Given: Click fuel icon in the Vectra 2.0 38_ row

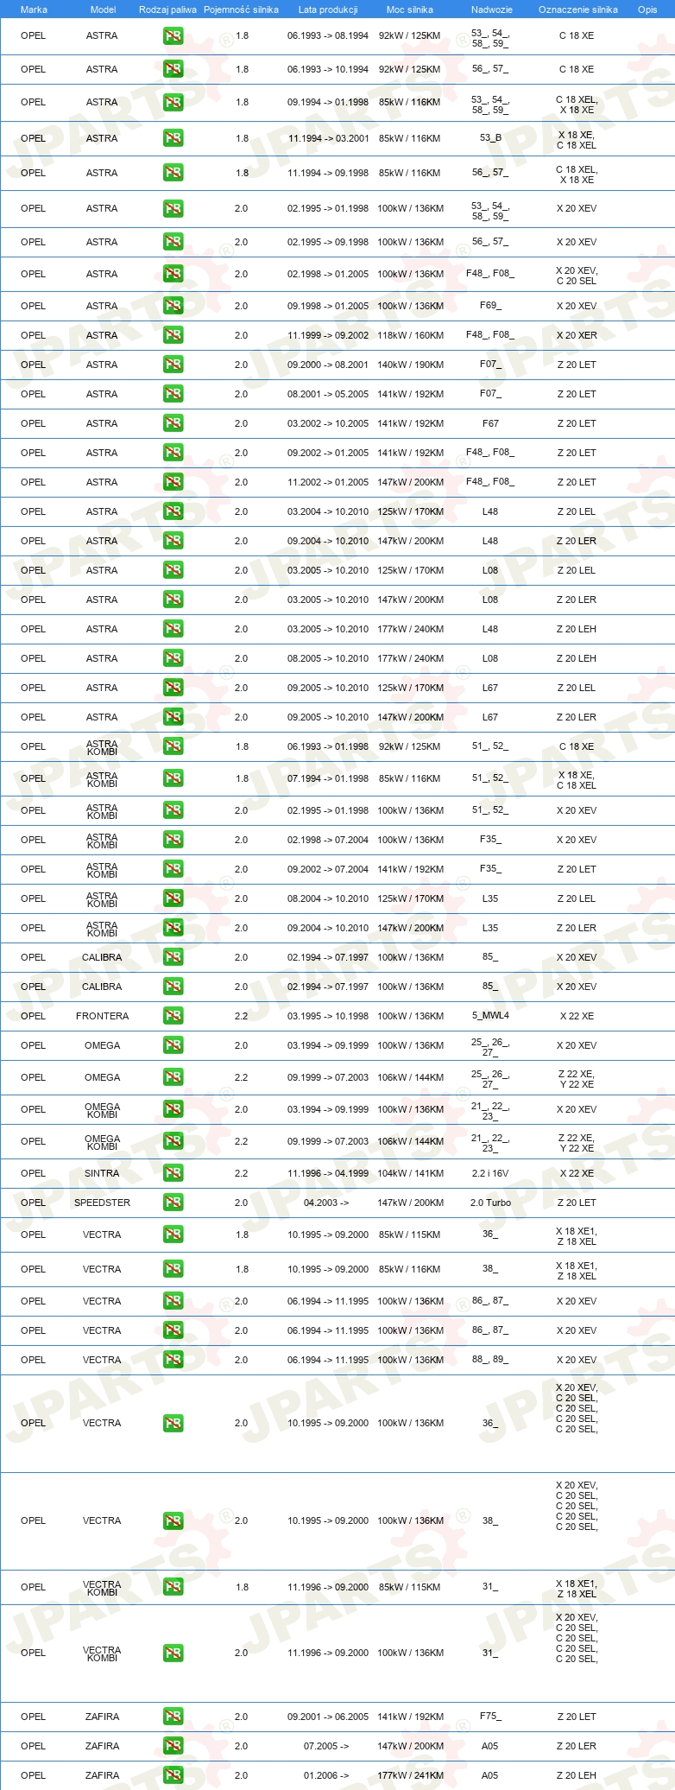Looking at the screenshot, I should pos(173,1520).
